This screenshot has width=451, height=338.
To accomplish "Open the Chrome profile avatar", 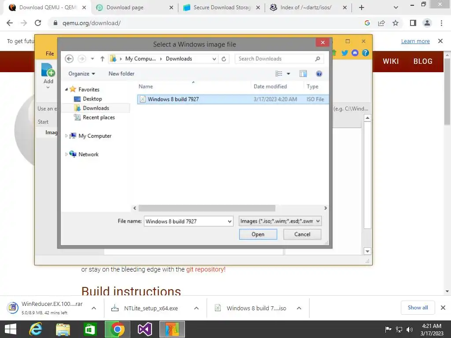I will [427, 23].
